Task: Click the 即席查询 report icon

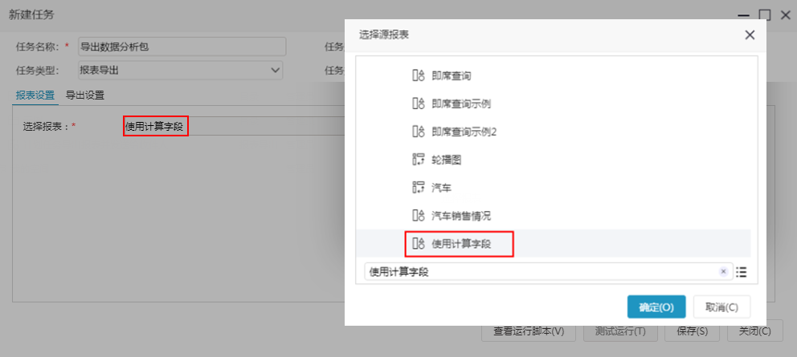Action: 418,76
